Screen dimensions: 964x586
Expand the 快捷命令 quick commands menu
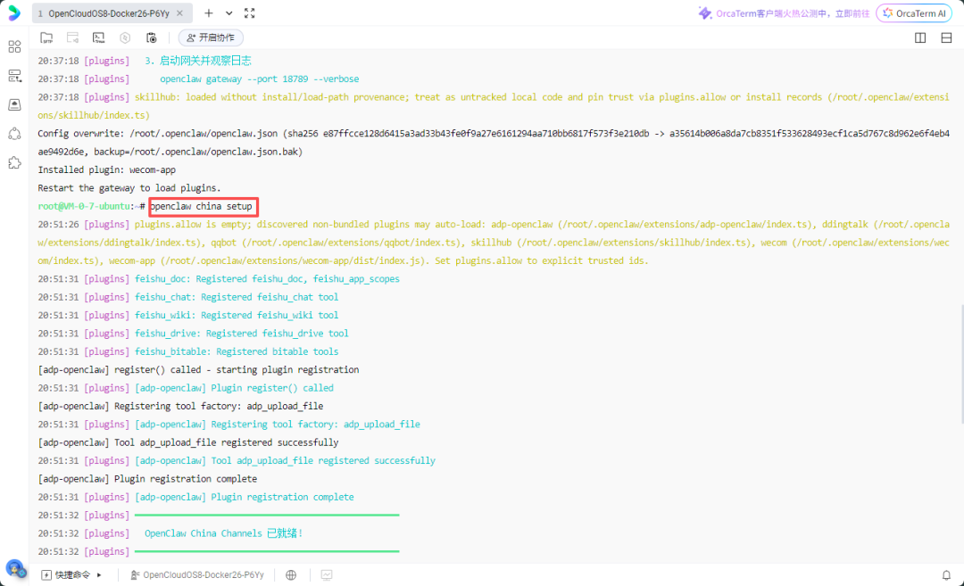pyautogui.click(x=72, y=575)
